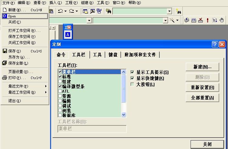Click the Open icon in file menu
Viewport: 228px width, 149px height.
click(5, 16)
